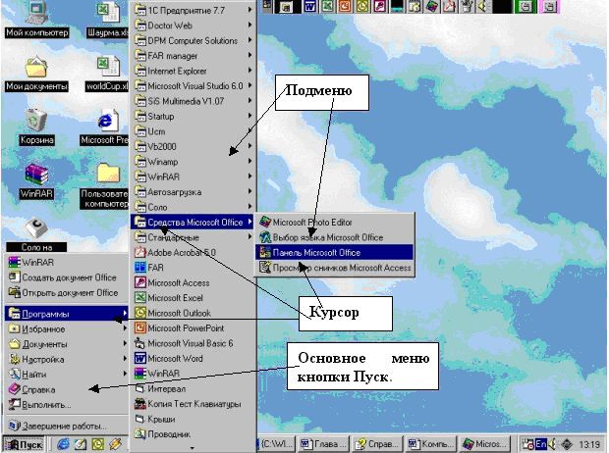Open Internet Explorer from the quick launch

pos(63,444)
